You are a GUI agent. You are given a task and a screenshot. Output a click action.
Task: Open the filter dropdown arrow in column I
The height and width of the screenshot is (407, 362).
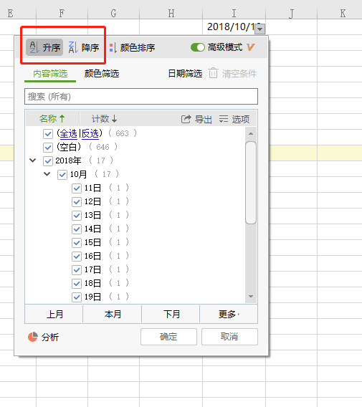point(260,29)
